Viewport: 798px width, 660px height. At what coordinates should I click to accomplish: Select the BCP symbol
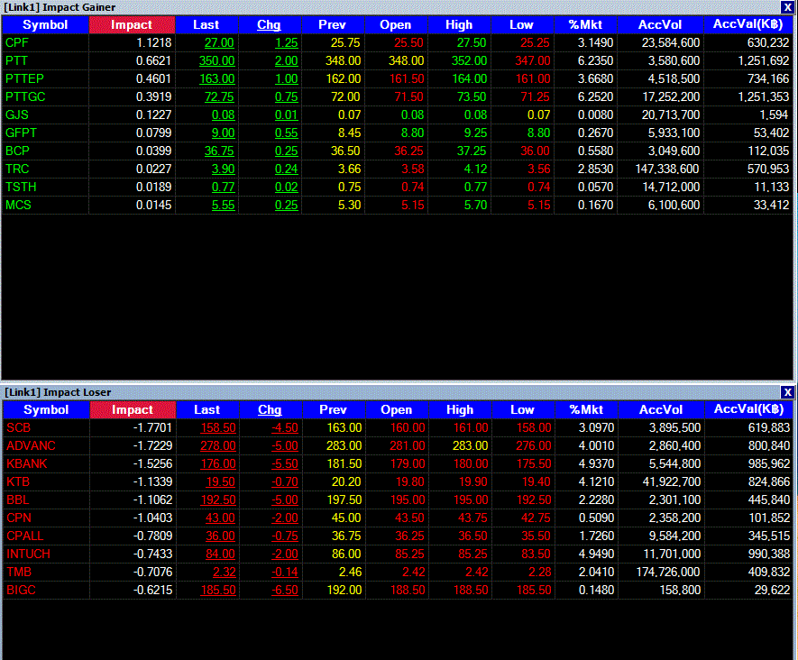18,151
